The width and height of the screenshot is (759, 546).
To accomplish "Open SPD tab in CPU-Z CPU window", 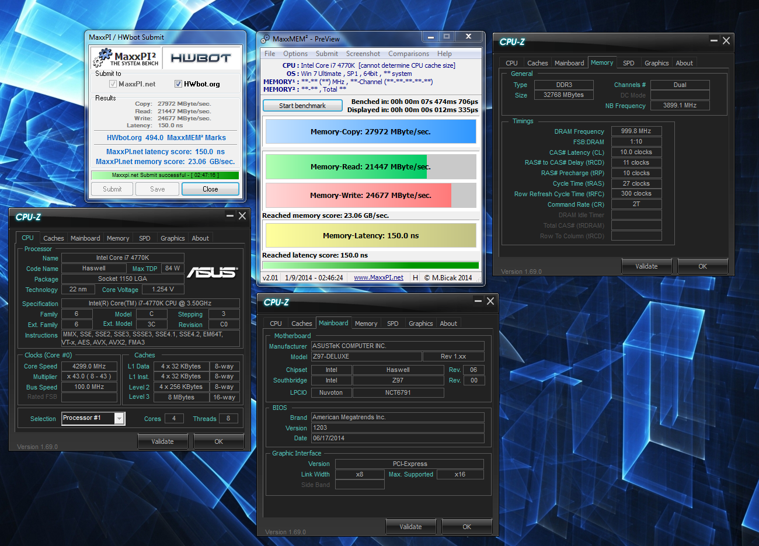I will (144, 238).
